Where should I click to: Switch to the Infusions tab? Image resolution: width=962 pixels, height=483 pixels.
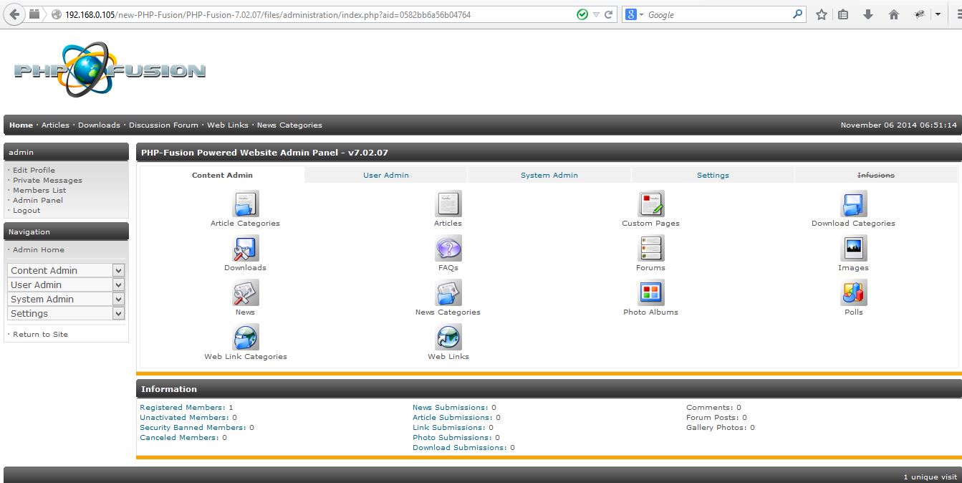click(876, 175)
